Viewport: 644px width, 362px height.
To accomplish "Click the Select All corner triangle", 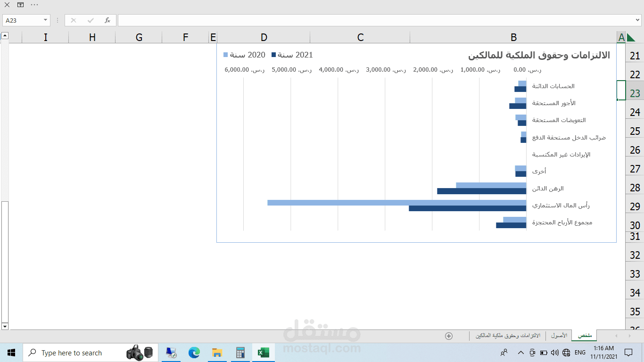I will click(x=631, y=37).
